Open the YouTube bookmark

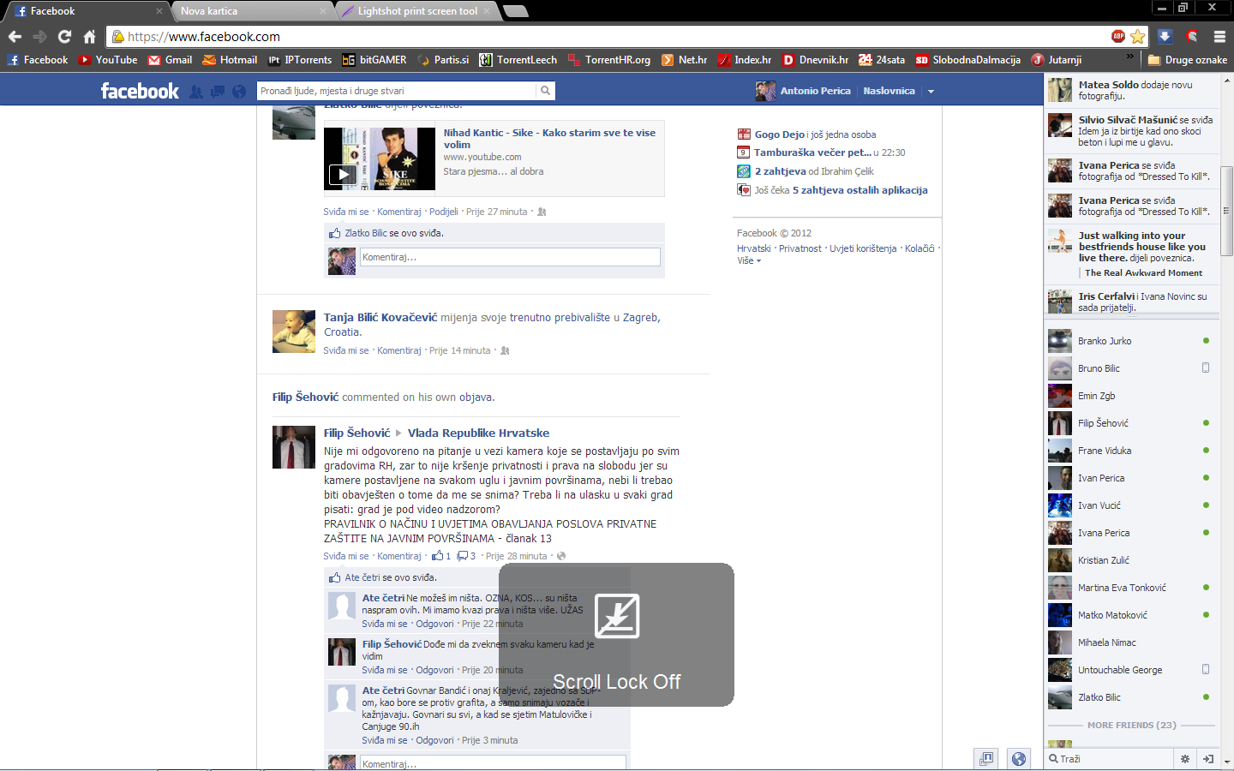(x=108, y=60)
